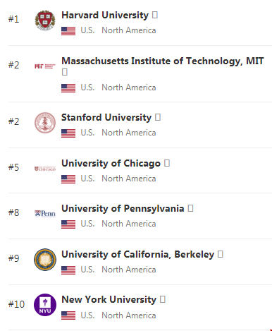Click the University of Chicago logo
The image size is (272, 331).
click(45, 169)
